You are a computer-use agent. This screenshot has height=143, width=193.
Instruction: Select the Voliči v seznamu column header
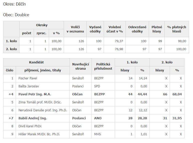75,29
